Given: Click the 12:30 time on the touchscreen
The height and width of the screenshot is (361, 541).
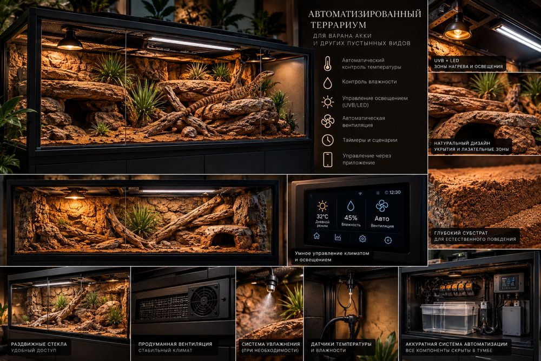Looking at the screenshot, I should [x=395, y=192].
